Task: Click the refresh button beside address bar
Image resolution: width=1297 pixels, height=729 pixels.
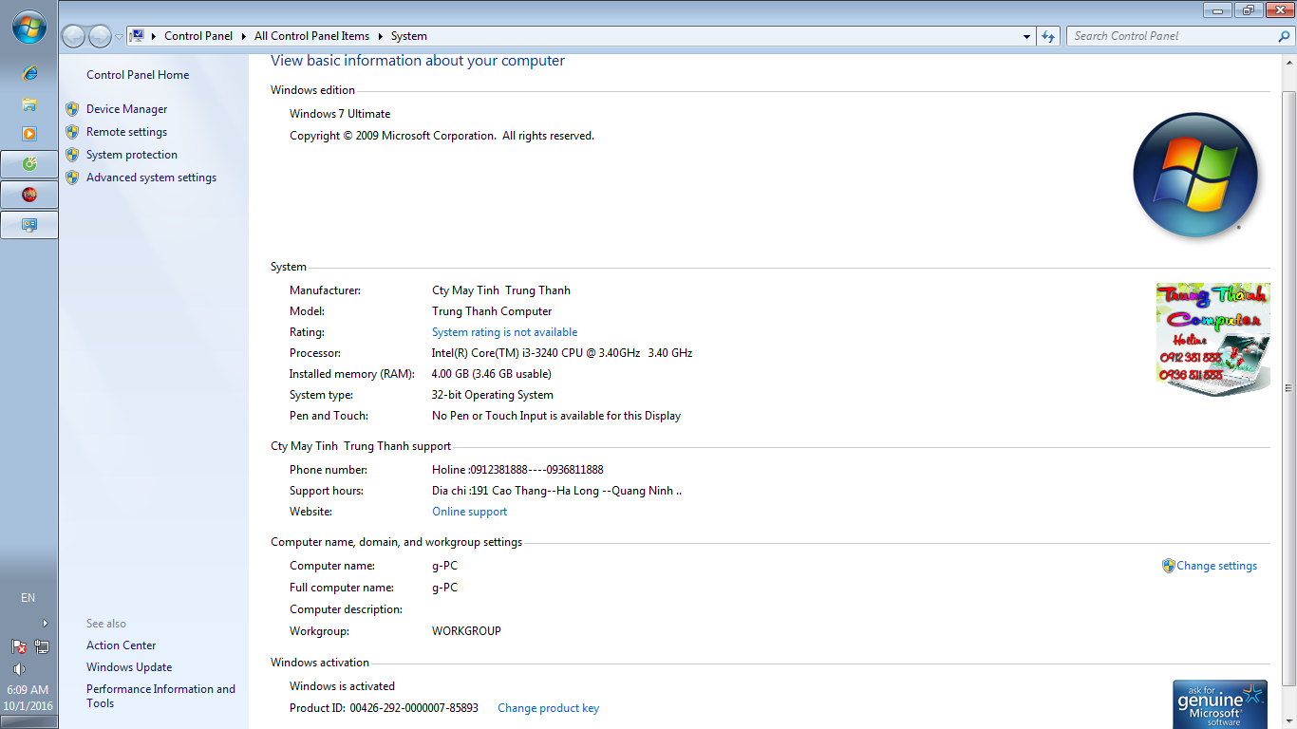Action: point(1048,36)
